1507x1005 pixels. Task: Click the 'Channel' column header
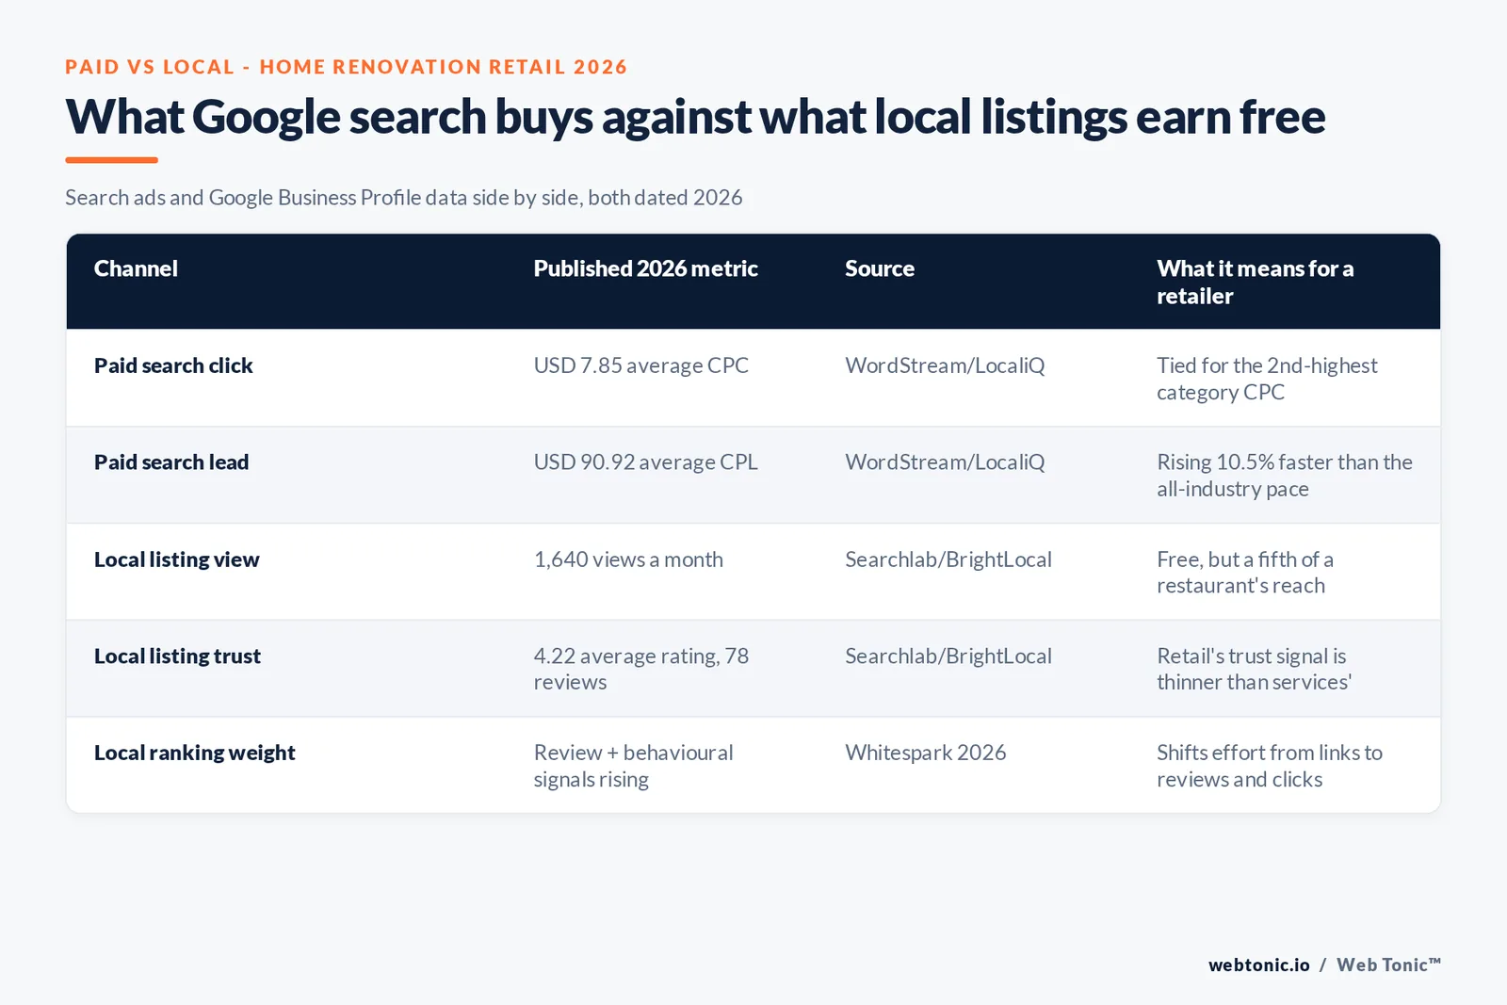click(136, 268)
